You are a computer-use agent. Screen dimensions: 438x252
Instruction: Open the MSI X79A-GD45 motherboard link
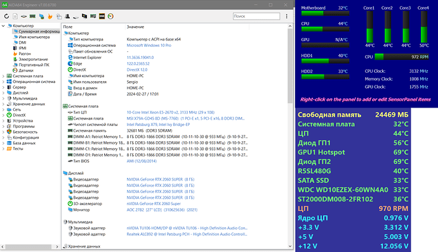185,118
